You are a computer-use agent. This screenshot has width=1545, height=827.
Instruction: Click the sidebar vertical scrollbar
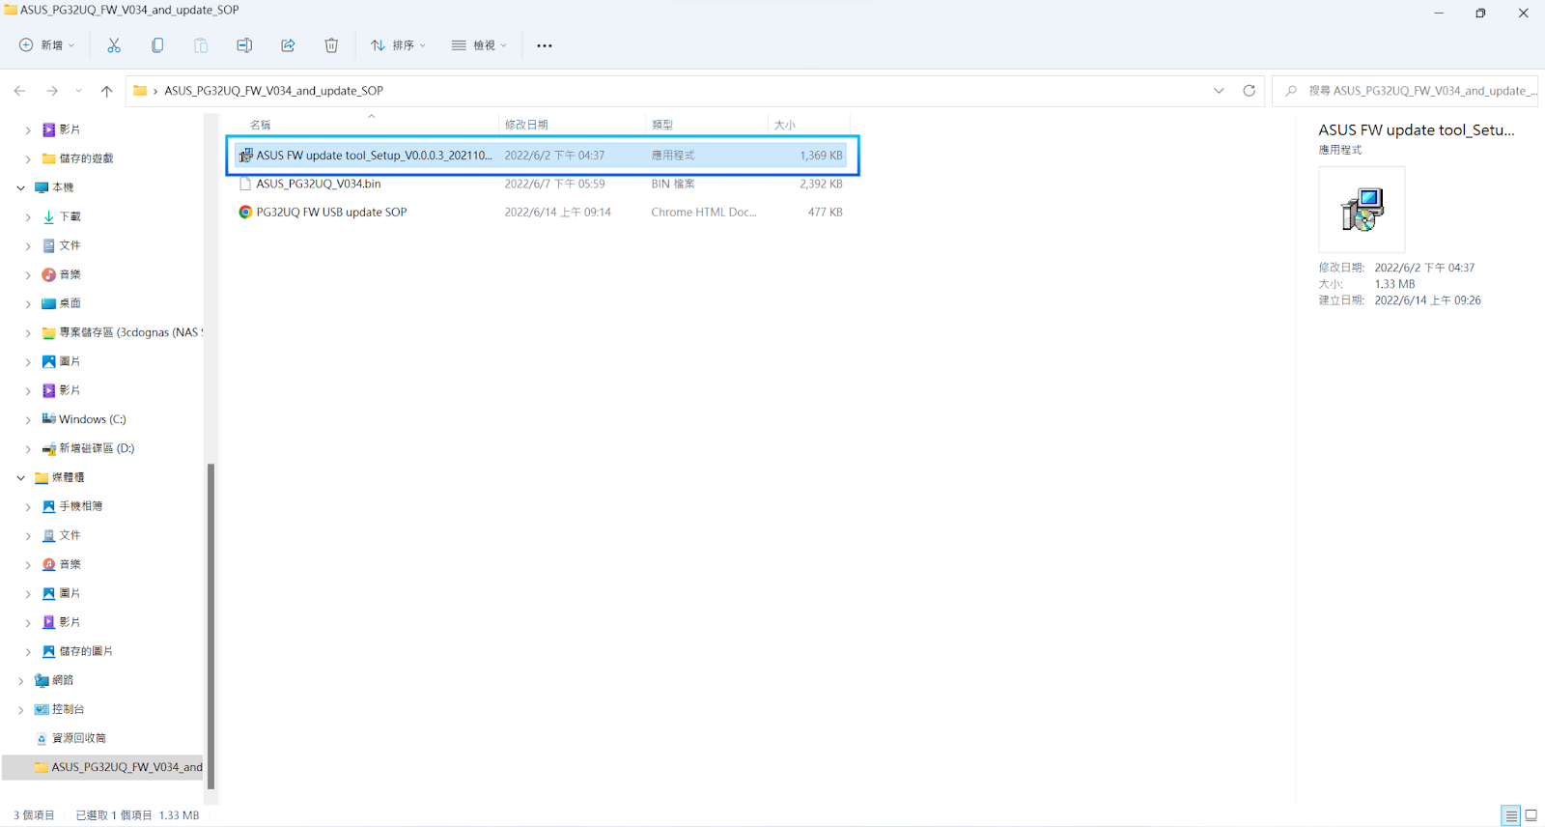(x=211, y=626)
